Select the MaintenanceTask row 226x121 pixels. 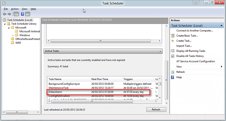point(103,88)
